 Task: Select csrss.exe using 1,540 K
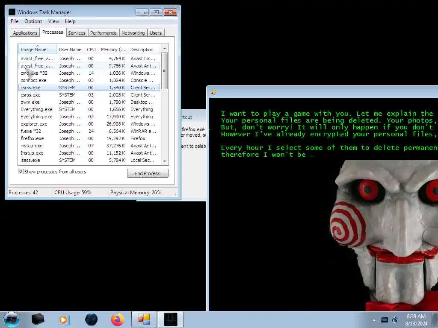[x=89, y=88]
